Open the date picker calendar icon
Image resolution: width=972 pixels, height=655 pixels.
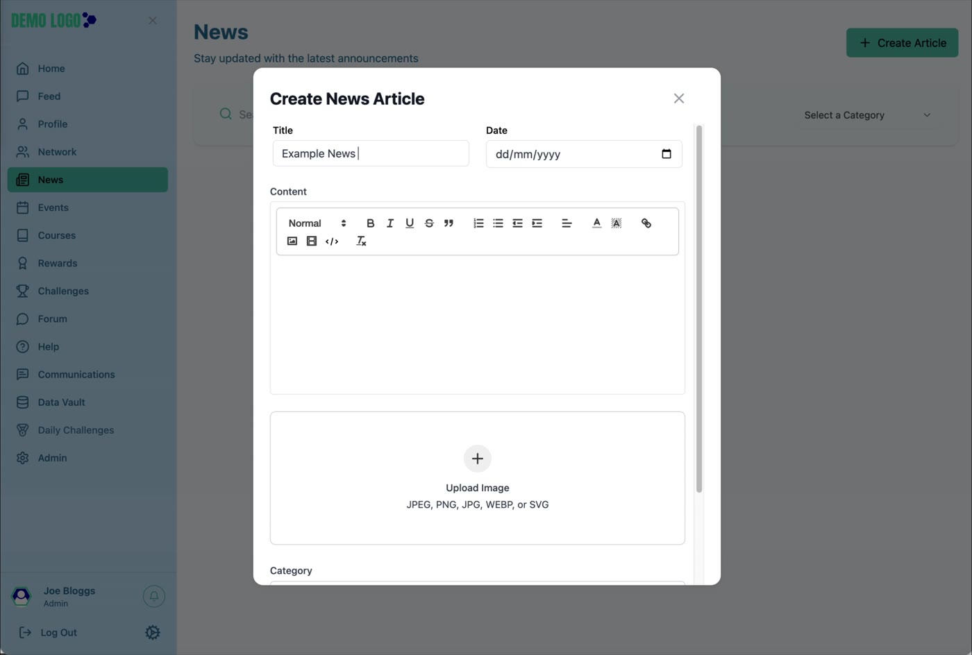point(667,154)
